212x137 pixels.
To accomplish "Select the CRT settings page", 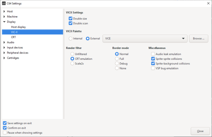I will (14, 37).
